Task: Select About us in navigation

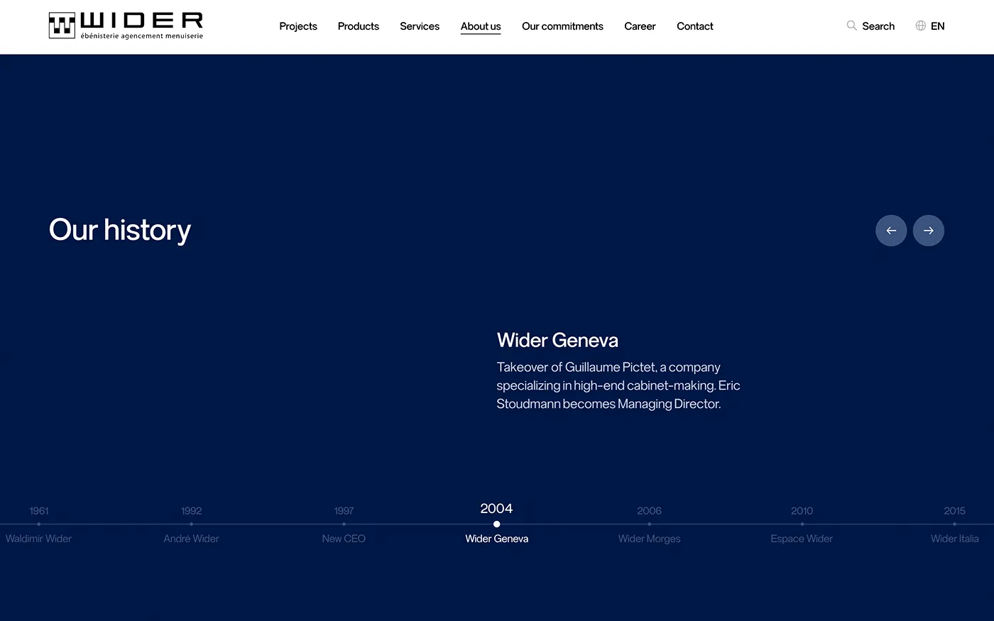Action: (481, 26)
